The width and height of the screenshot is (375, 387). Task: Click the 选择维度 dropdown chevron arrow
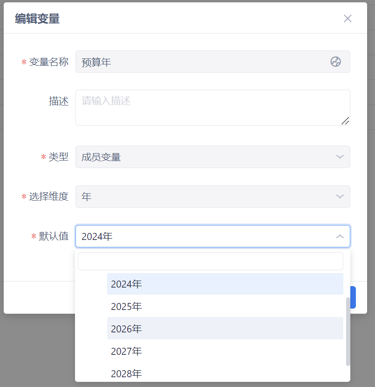pos(340,197)
